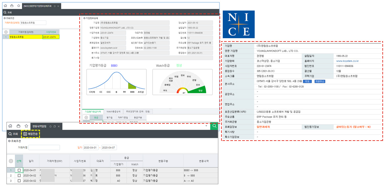Select the 220-81-23474 cell in the search results grid
Screen dimensions: 384x187
pos(51,37)
